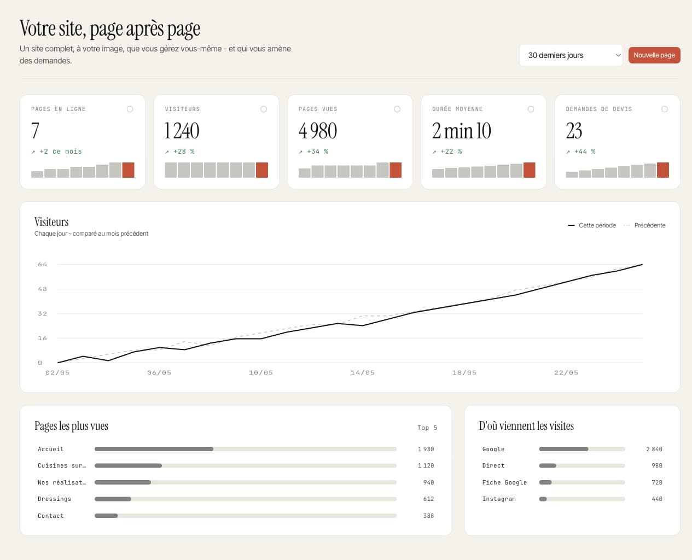Click the circle icon on Pages en ligne card

click(x=130, y=109)
